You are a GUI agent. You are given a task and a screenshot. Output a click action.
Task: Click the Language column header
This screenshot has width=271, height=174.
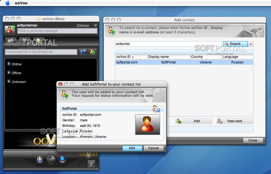point(237,57)
